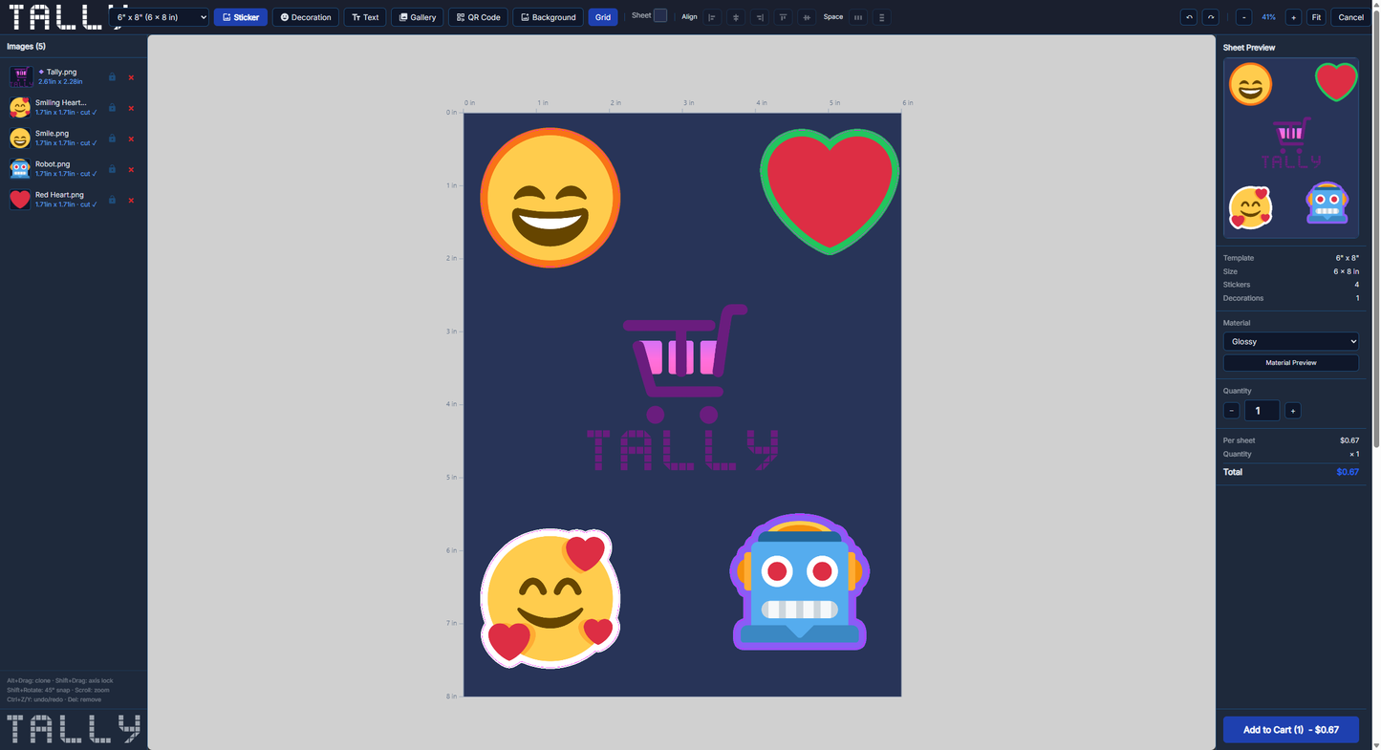The image size is (1381, 750).
Task: Decrease quantity with minus stepper
Action: pyautogui.click(x=1231, y=411)
